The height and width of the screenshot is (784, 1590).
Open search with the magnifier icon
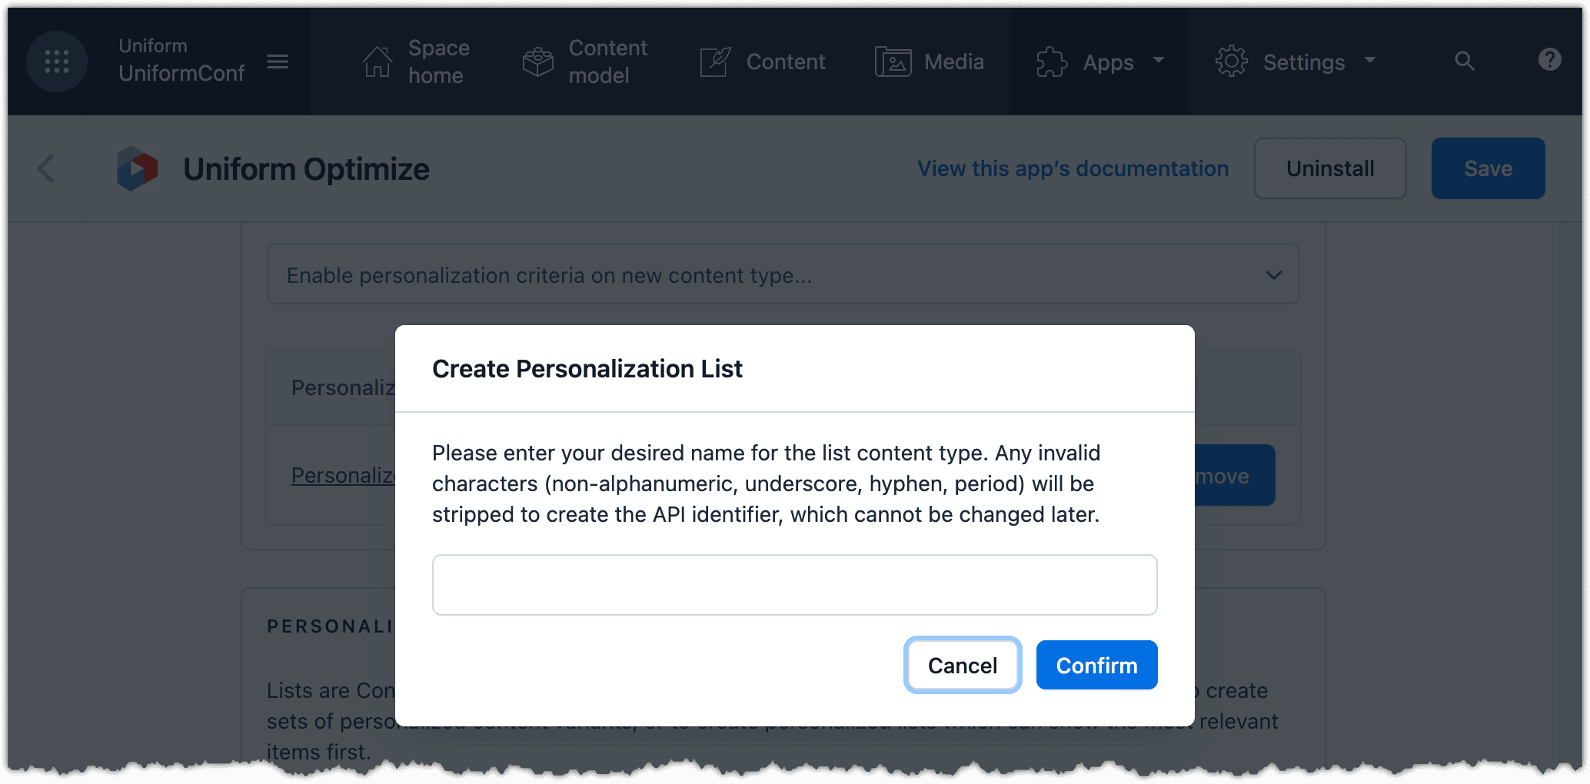1465,61
